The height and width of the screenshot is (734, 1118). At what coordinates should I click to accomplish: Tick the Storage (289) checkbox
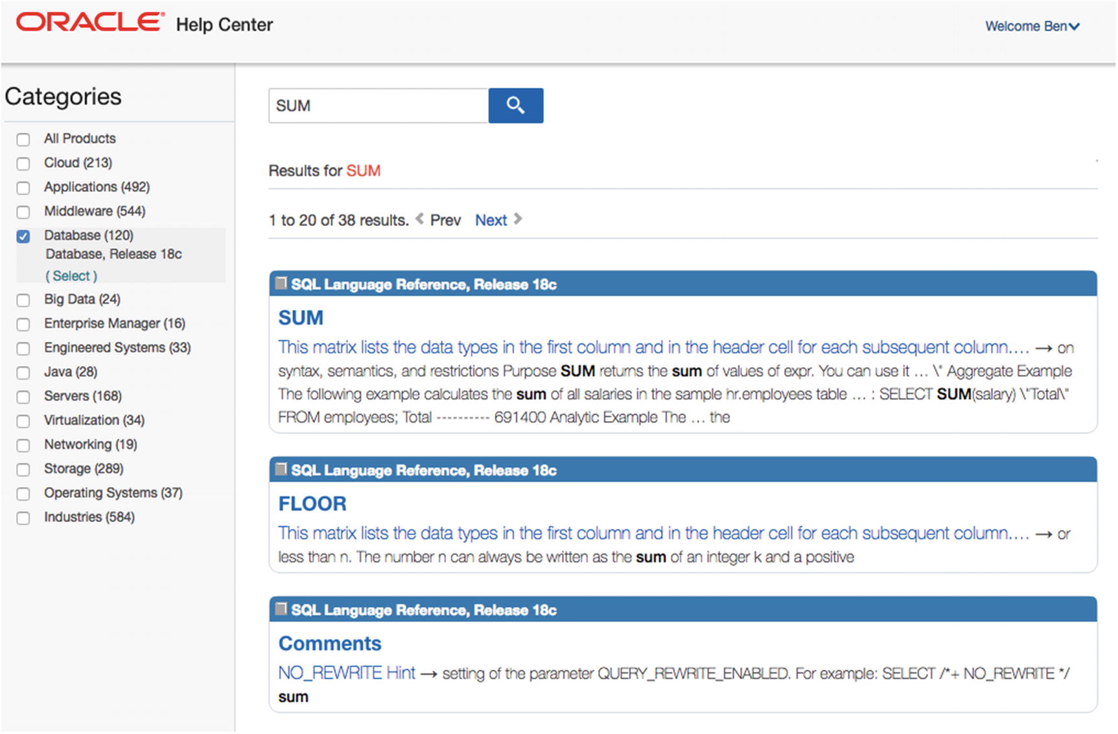point(23,469)
